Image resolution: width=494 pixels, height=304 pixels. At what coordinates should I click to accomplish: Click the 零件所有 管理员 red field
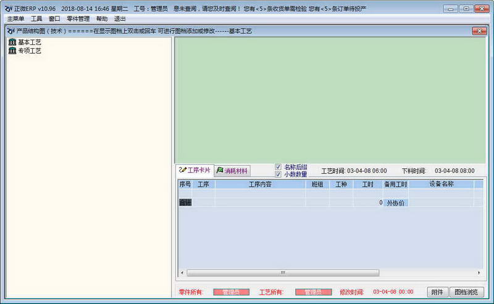pos(231,292)
